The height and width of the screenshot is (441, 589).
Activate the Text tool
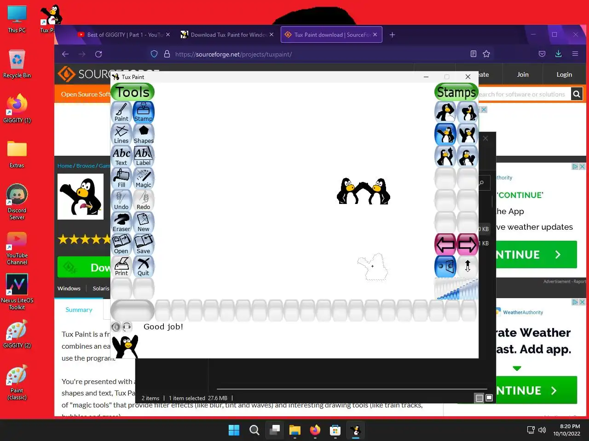tap(121, 156)
